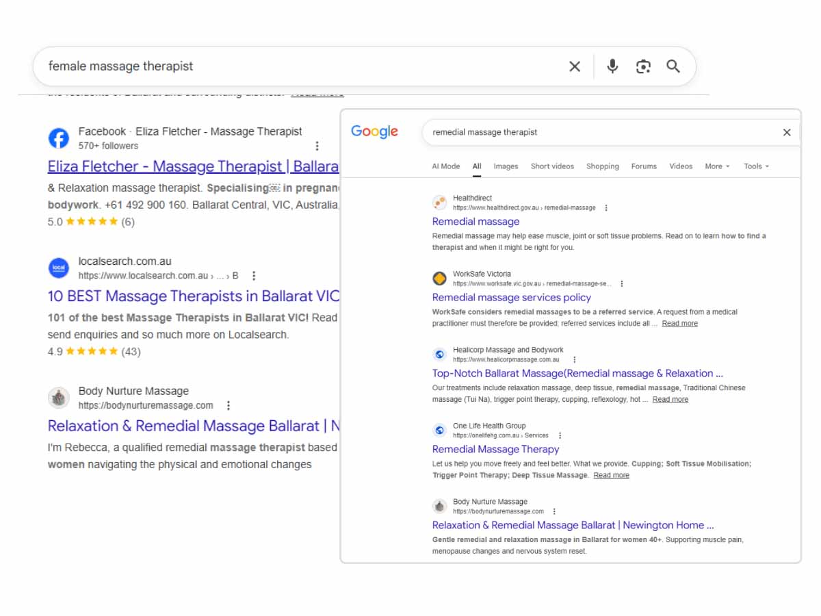
Task: Open 'Top-Notch Ballarat Massage' link
Action: (577, 374)
